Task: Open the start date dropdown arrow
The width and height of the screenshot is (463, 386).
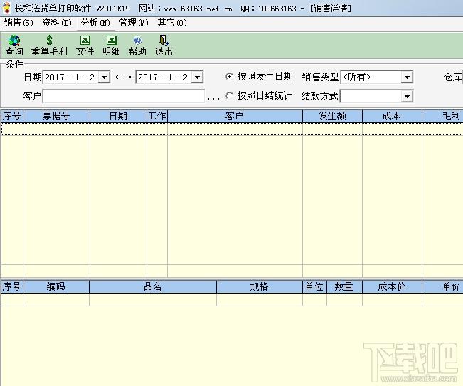Action: coord(104,77)
